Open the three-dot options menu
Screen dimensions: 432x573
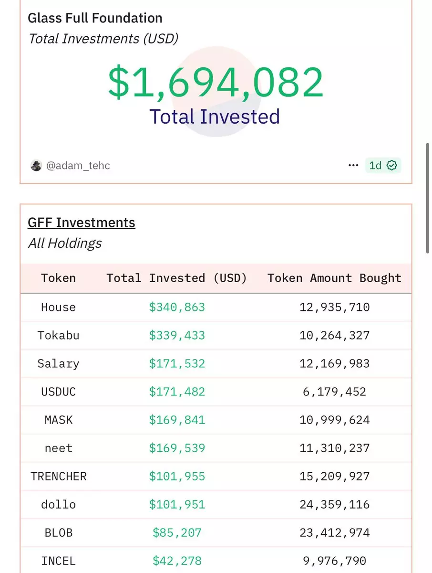[353, 166]
